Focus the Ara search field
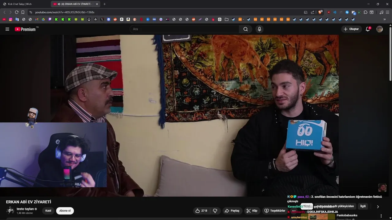This screenshot has width=392, height=220. pos(185,29)
